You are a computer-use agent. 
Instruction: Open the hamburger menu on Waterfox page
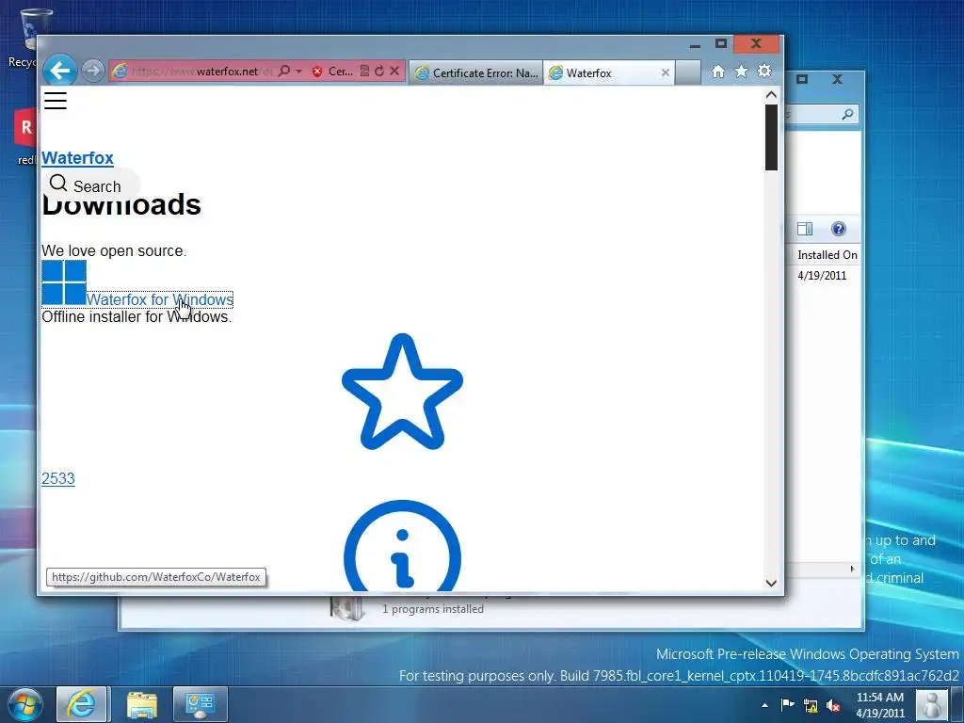pos(56,100)
